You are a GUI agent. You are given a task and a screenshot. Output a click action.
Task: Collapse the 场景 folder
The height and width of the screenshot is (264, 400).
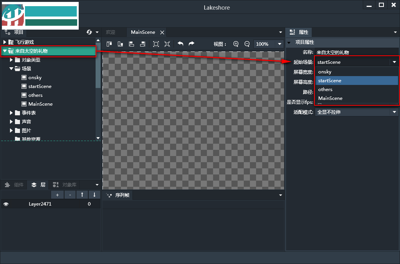12,69
